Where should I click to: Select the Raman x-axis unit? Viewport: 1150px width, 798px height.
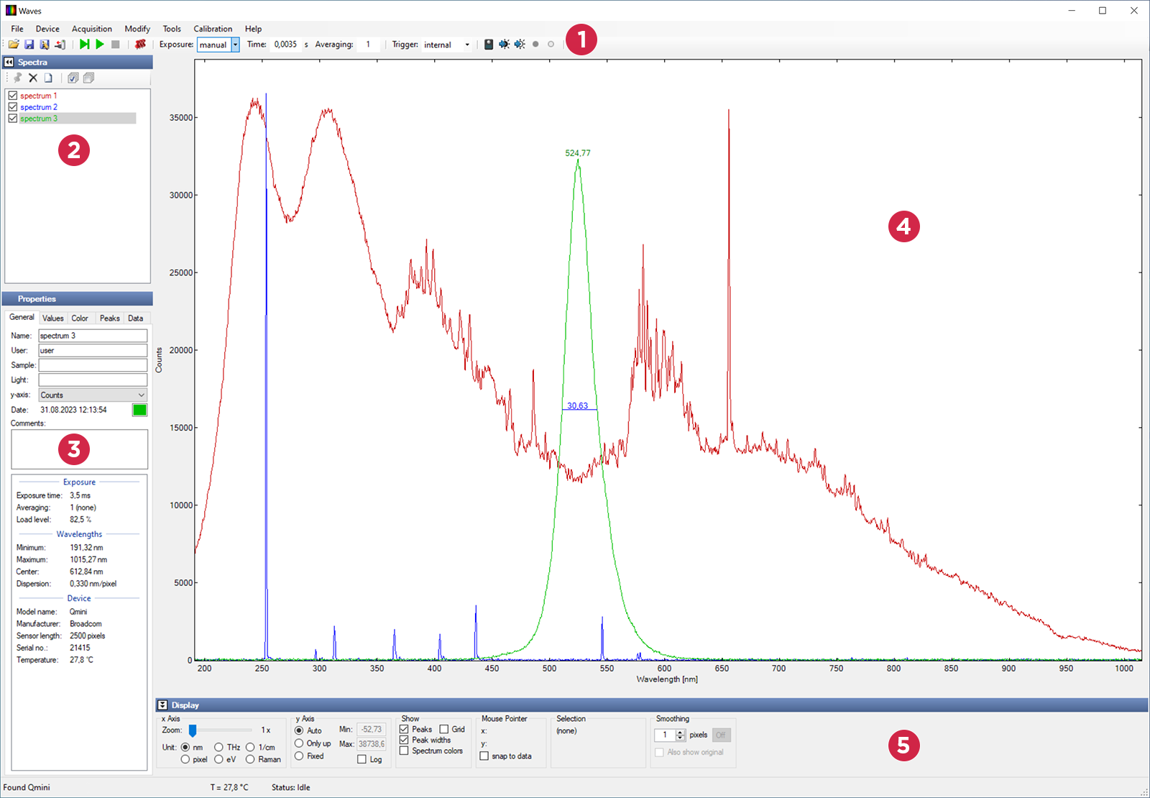[x=249, y=759]
